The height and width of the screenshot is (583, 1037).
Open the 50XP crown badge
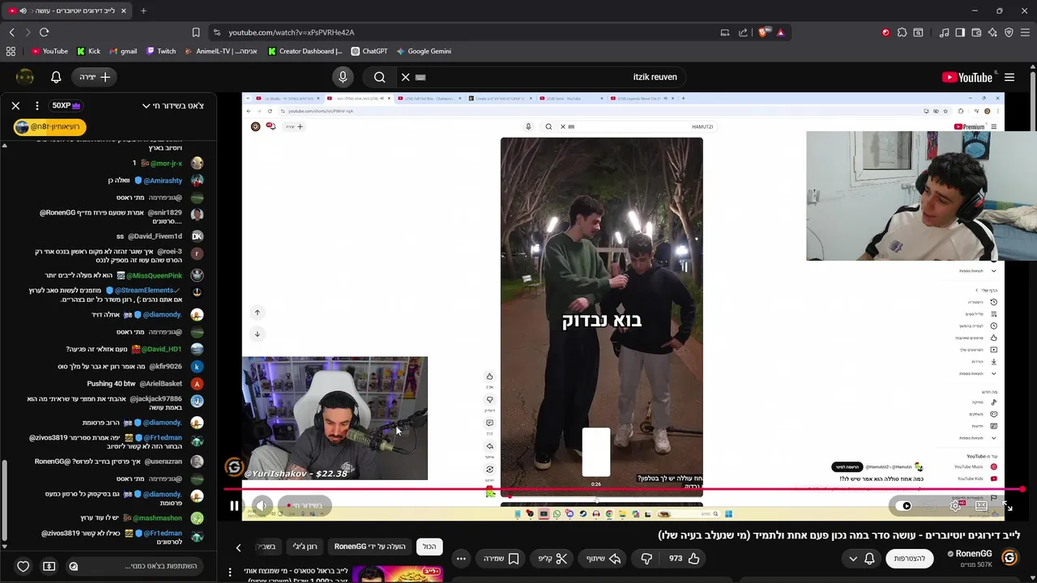coord(67,105)
